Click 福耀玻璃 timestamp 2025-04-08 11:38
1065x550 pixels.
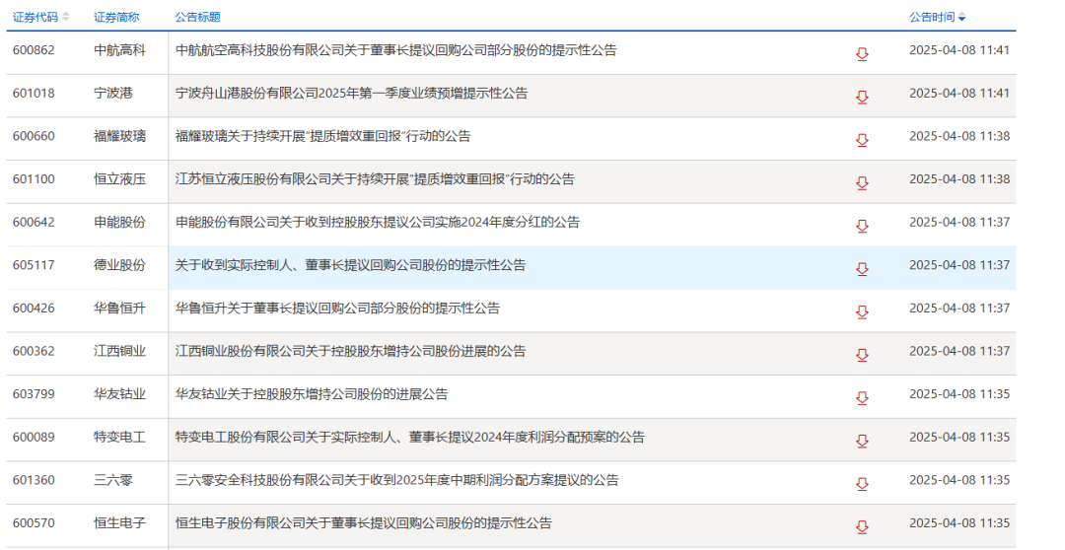(959, 136)
